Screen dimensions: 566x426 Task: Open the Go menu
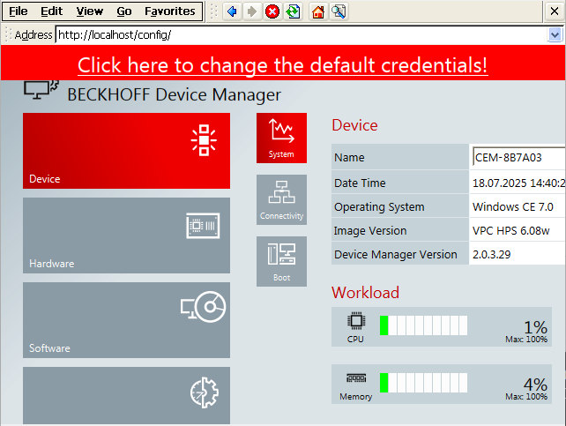123,11
